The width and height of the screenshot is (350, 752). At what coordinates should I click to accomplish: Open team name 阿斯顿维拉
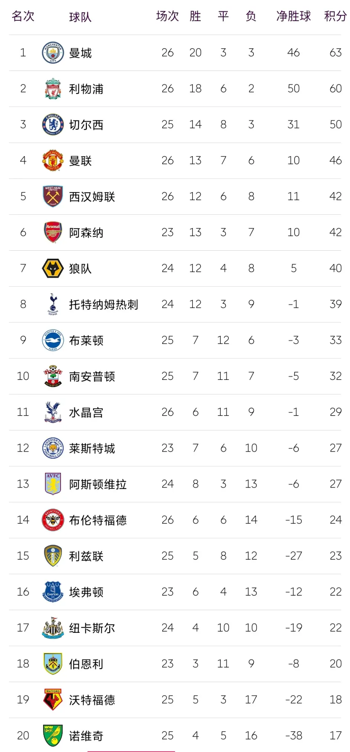click(98, 484)
